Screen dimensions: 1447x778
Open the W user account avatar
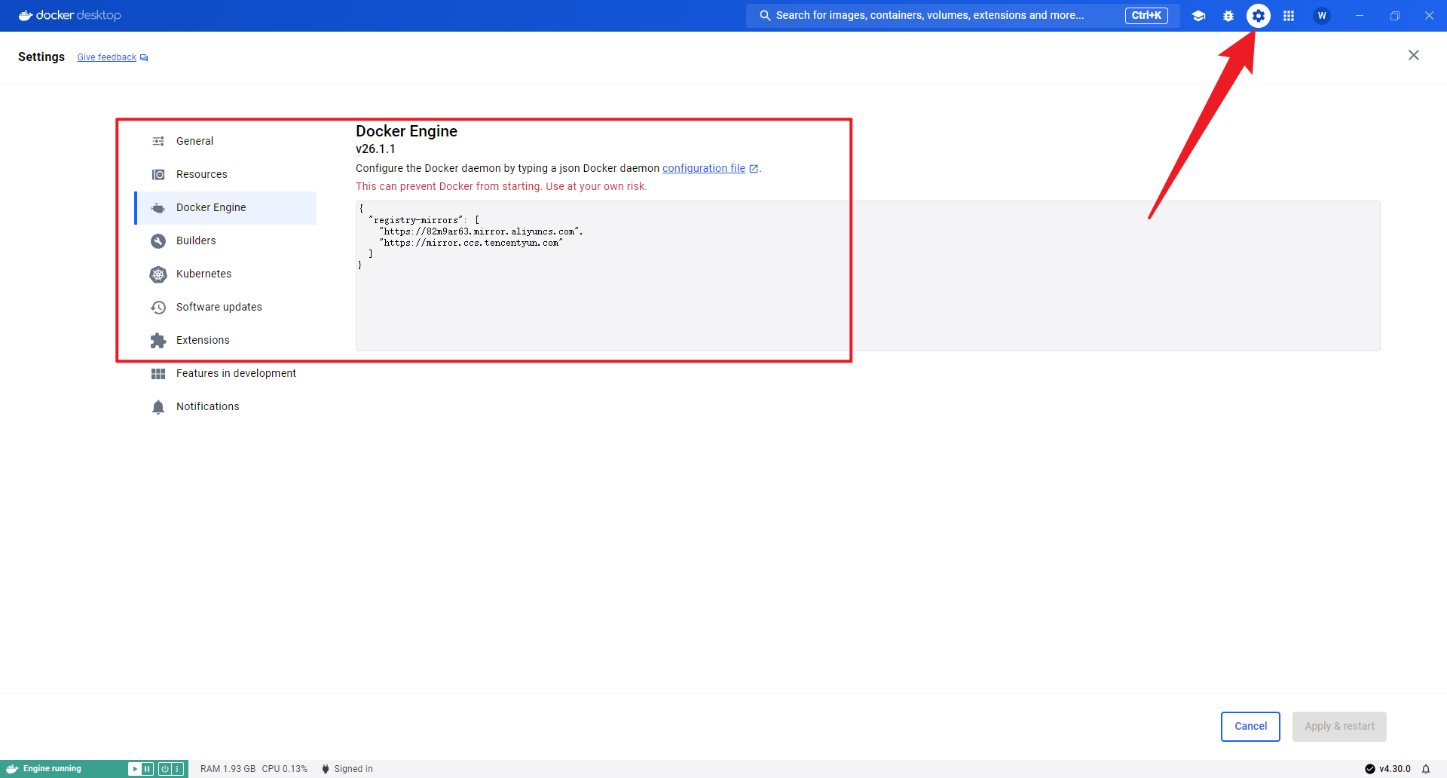pyautogui.click(x=1322, y=16)
